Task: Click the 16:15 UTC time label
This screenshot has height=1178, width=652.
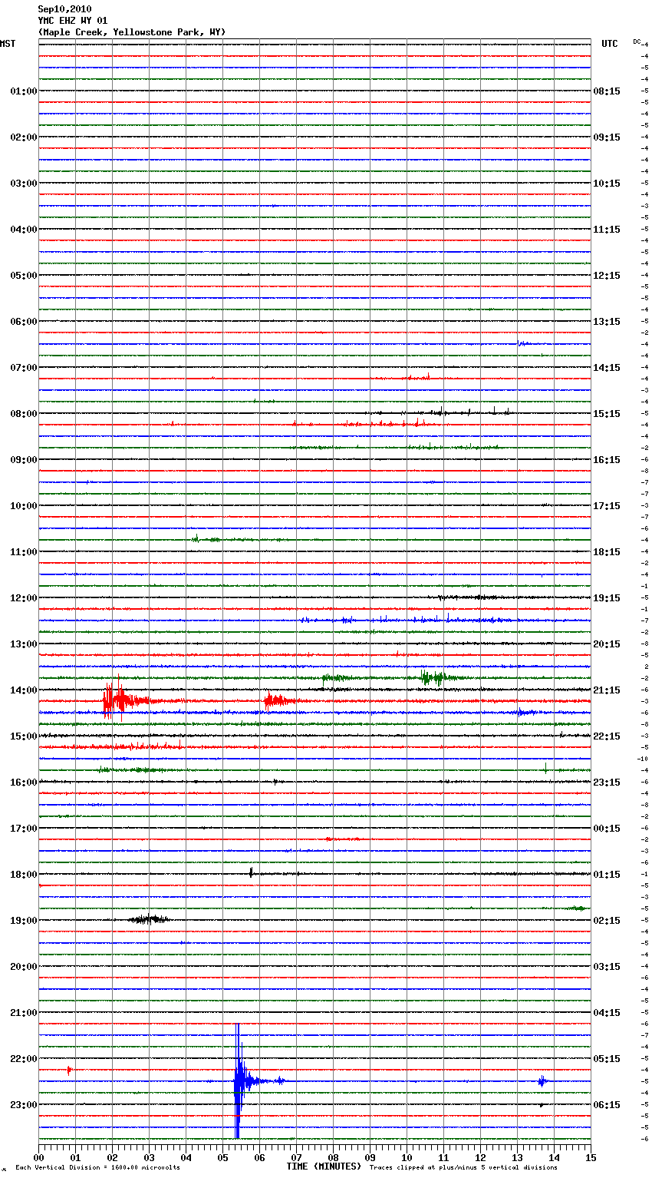Action: (607, 460)
